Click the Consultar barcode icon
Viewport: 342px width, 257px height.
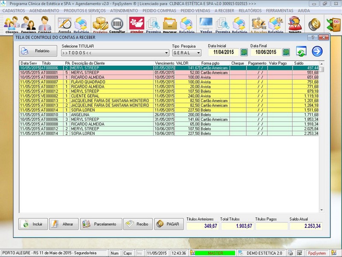point(117,24)
